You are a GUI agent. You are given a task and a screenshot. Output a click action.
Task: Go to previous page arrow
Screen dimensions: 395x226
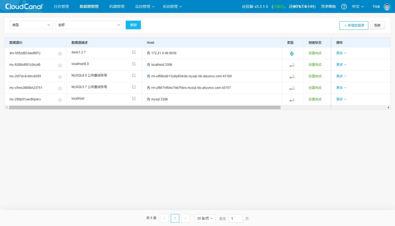click(164, 218)
